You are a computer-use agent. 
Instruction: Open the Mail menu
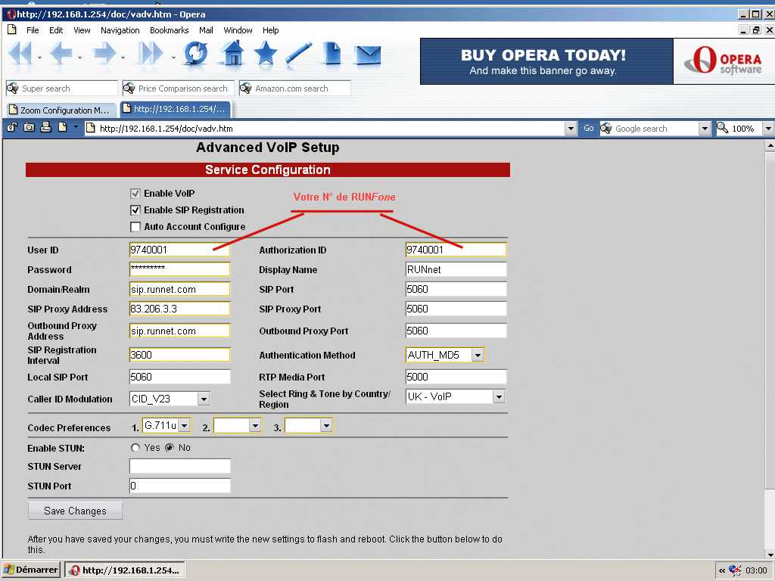pos(206,30)
